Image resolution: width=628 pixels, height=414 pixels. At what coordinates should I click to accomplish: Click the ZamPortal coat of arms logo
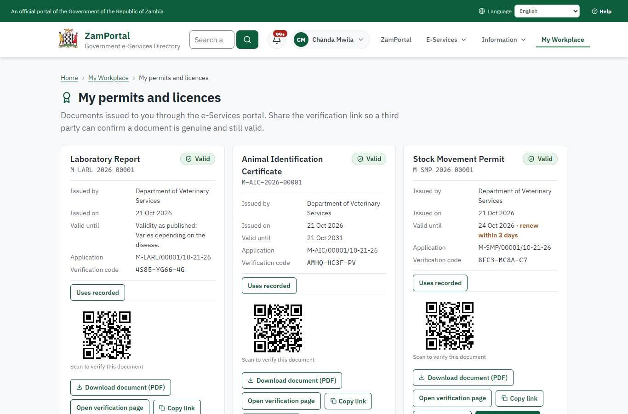(x=68, y=39)
